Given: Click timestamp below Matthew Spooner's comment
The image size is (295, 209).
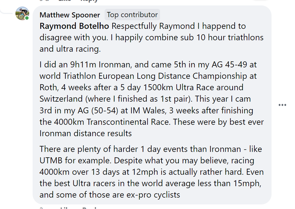Looking at the screenshot, I should coord(41,208).
